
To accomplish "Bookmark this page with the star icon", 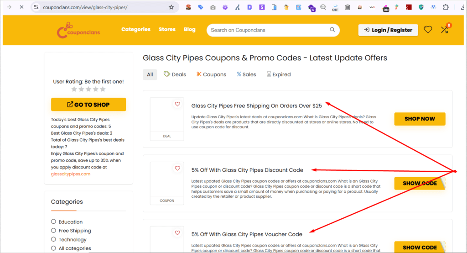I will (171, 7).
